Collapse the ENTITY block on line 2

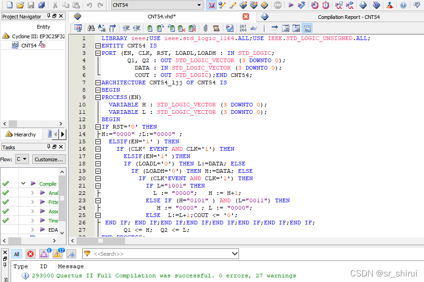(98, 46)
